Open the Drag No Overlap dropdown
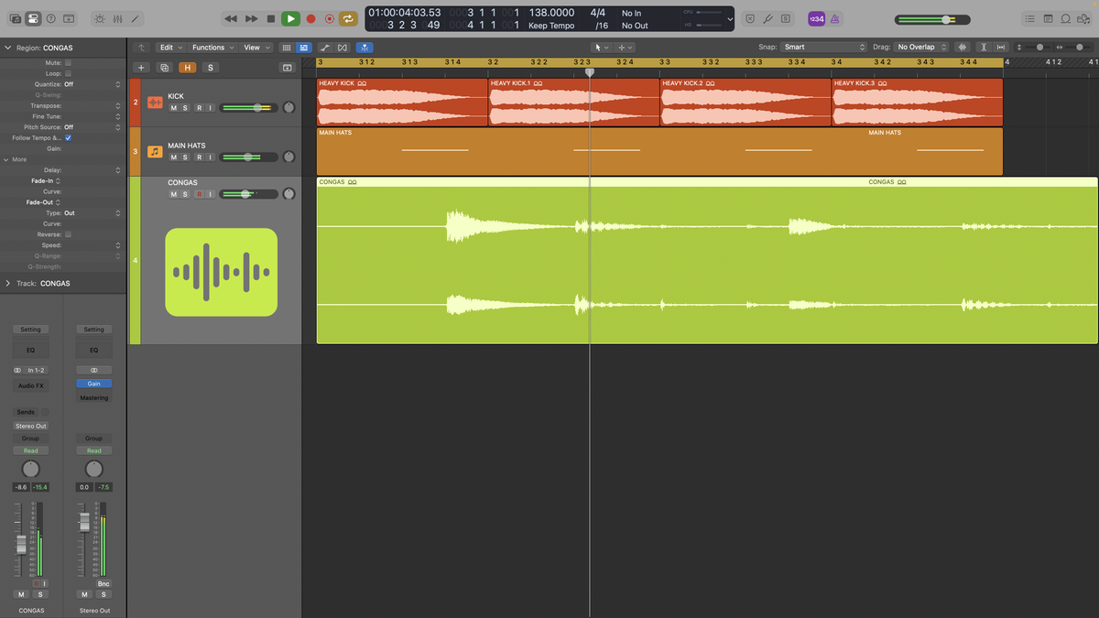Viewport: 1099px width, 618px height. pyautogui.click(x=922, y=47)
